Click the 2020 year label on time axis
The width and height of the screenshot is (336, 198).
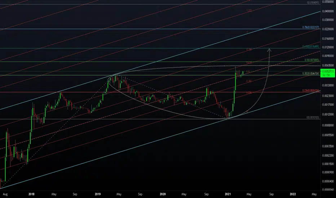pos(163,194)
